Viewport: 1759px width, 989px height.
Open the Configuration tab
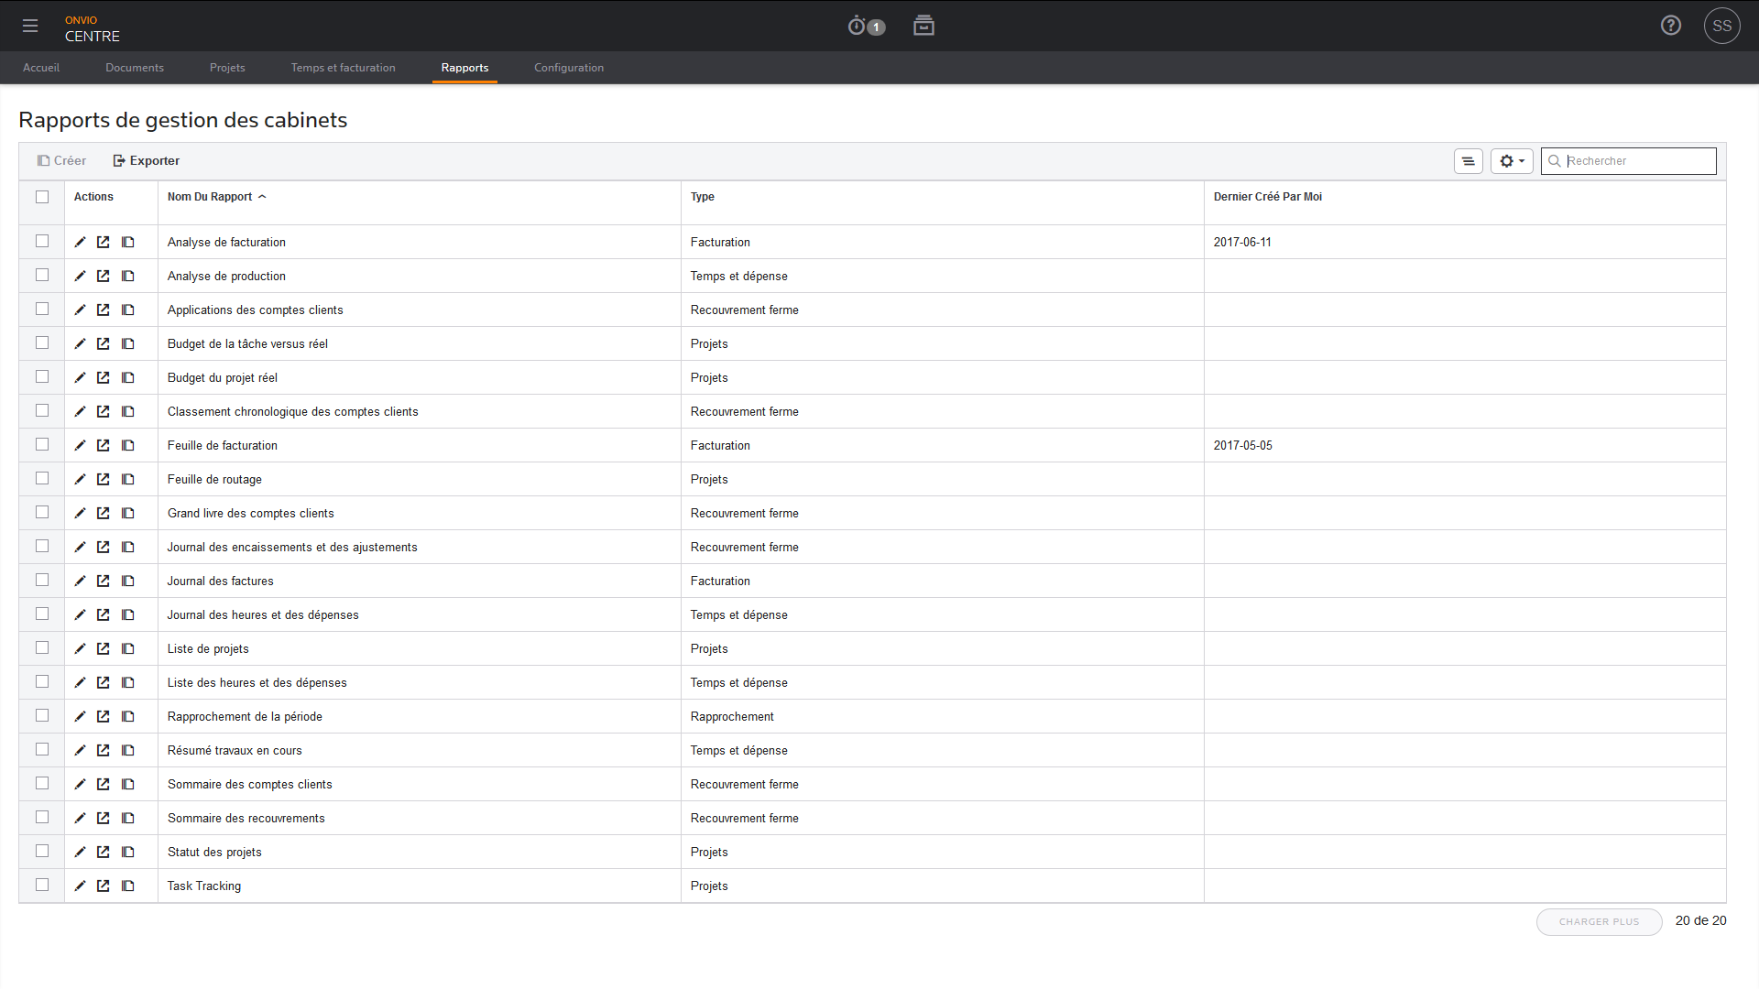click(x=569, y=68)
